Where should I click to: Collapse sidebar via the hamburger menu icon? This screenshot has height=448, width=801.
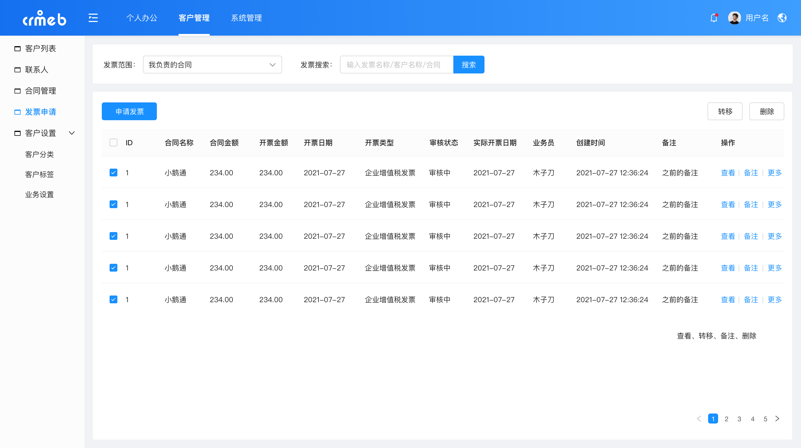93,18
